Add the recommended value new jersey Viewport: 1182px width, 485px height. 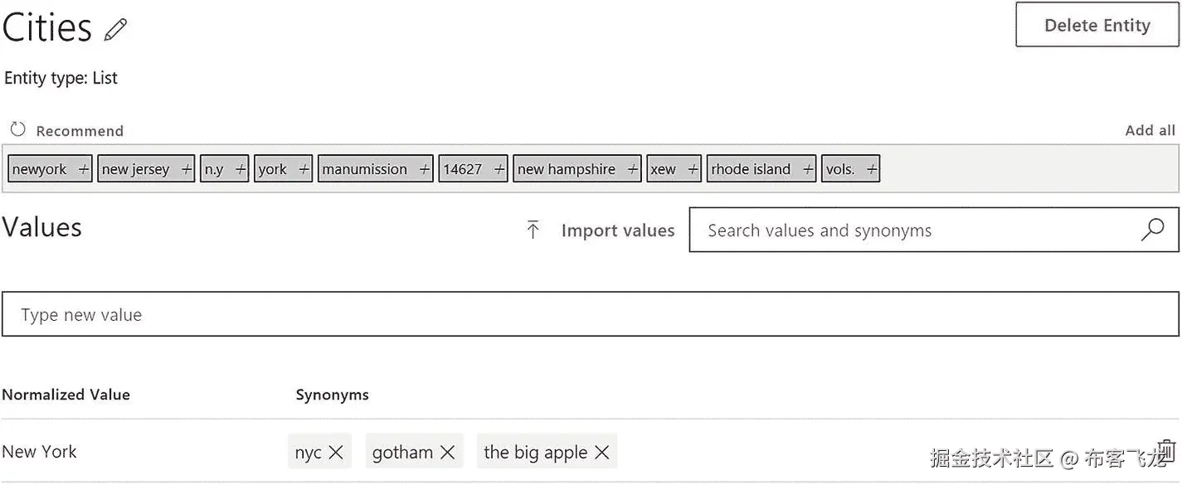(x=187, y=169)
